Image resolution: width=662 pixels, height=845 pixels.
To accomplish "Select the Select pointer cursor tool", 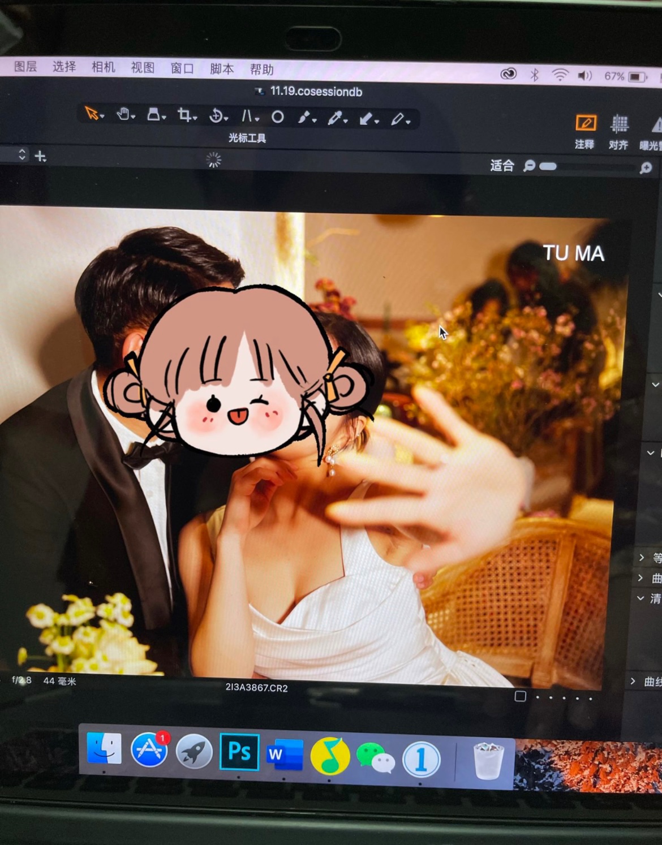I will tap(92, 114).
